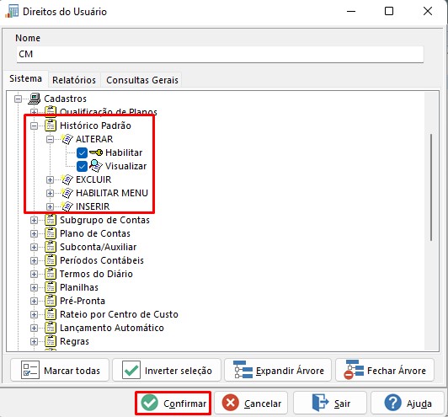The image size is (448, 417).
Task: Expand the Períodos Contábeis node
Action: [x=34, y=260]
